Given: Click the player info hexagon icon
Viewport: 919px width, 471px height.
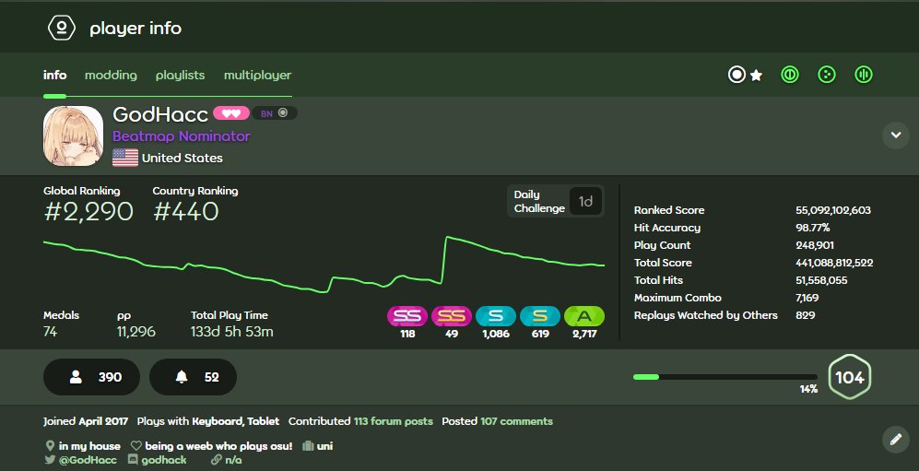Looking at the screenshot, I should pos(62,28).
